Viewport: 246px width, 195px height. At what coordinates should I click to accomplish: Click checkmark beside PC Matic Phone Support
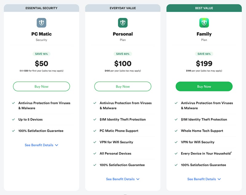[x=95, y=131]
